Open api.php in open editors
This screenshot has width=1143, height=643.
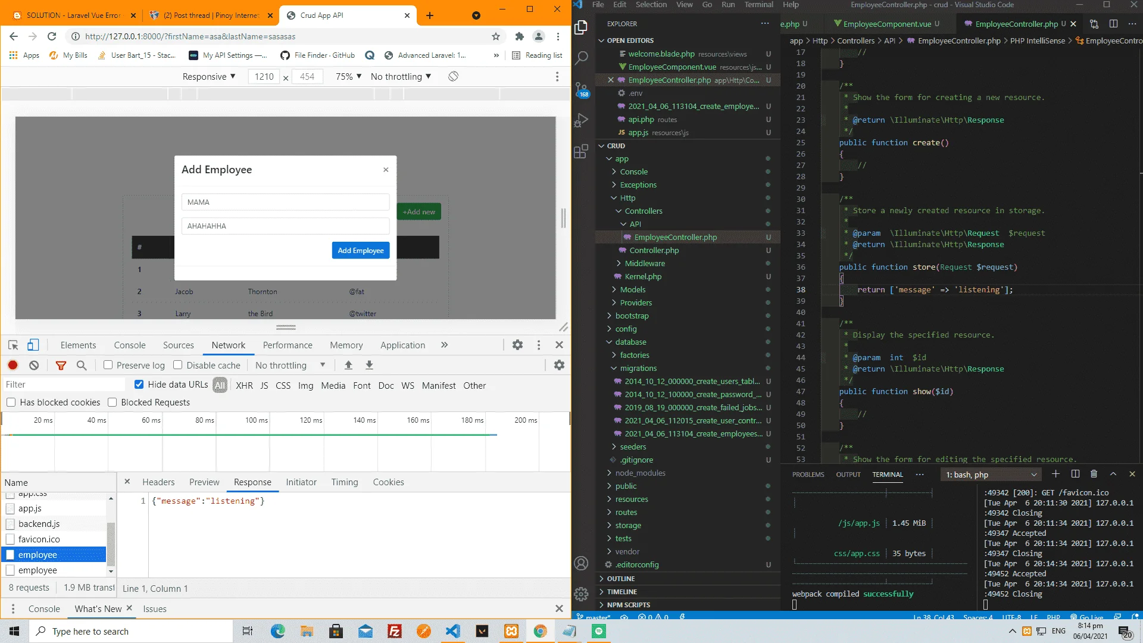641,119
